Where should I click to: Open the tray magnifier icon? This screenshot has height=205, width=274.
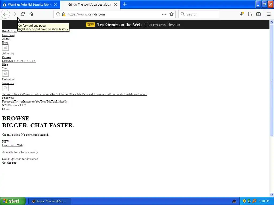tap(254, 201)
